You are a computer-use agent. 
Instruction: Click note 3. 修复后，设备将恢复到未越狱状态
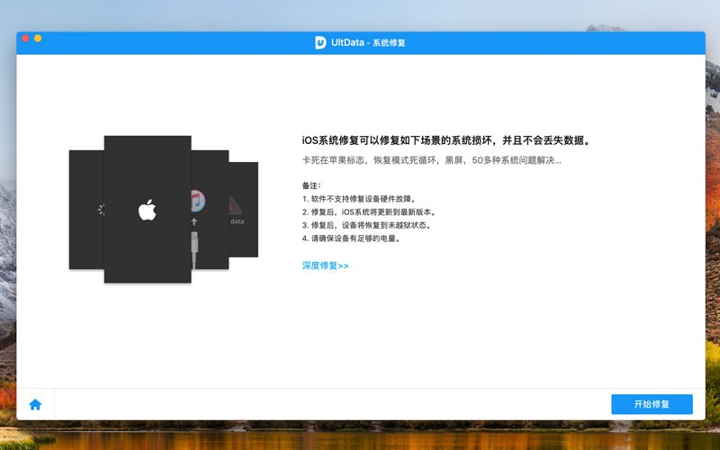366,226
